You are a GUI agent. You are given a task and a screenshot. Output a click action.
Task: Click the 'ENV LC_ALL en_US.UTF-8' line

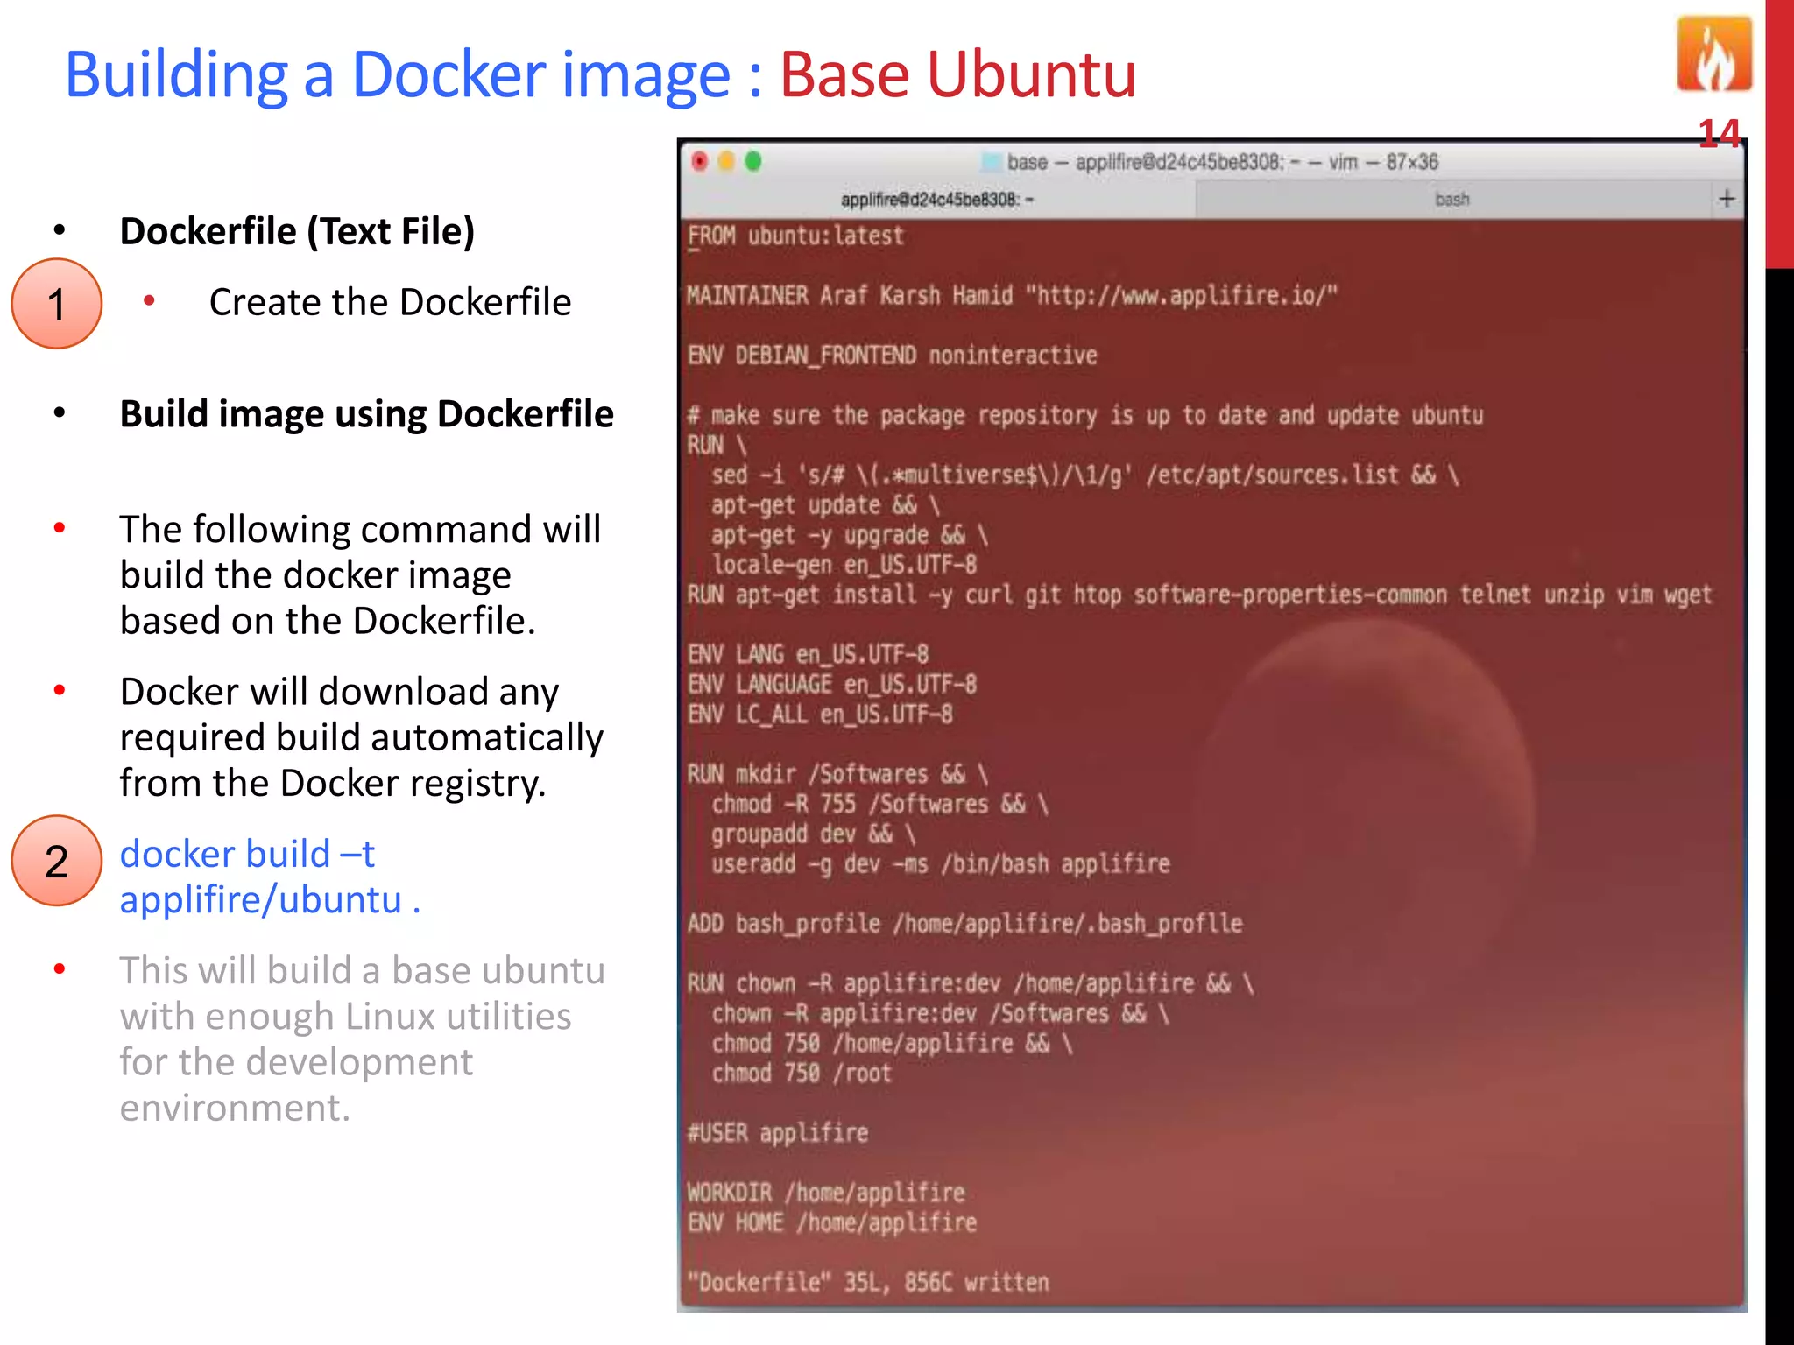[x=820, y=715]
